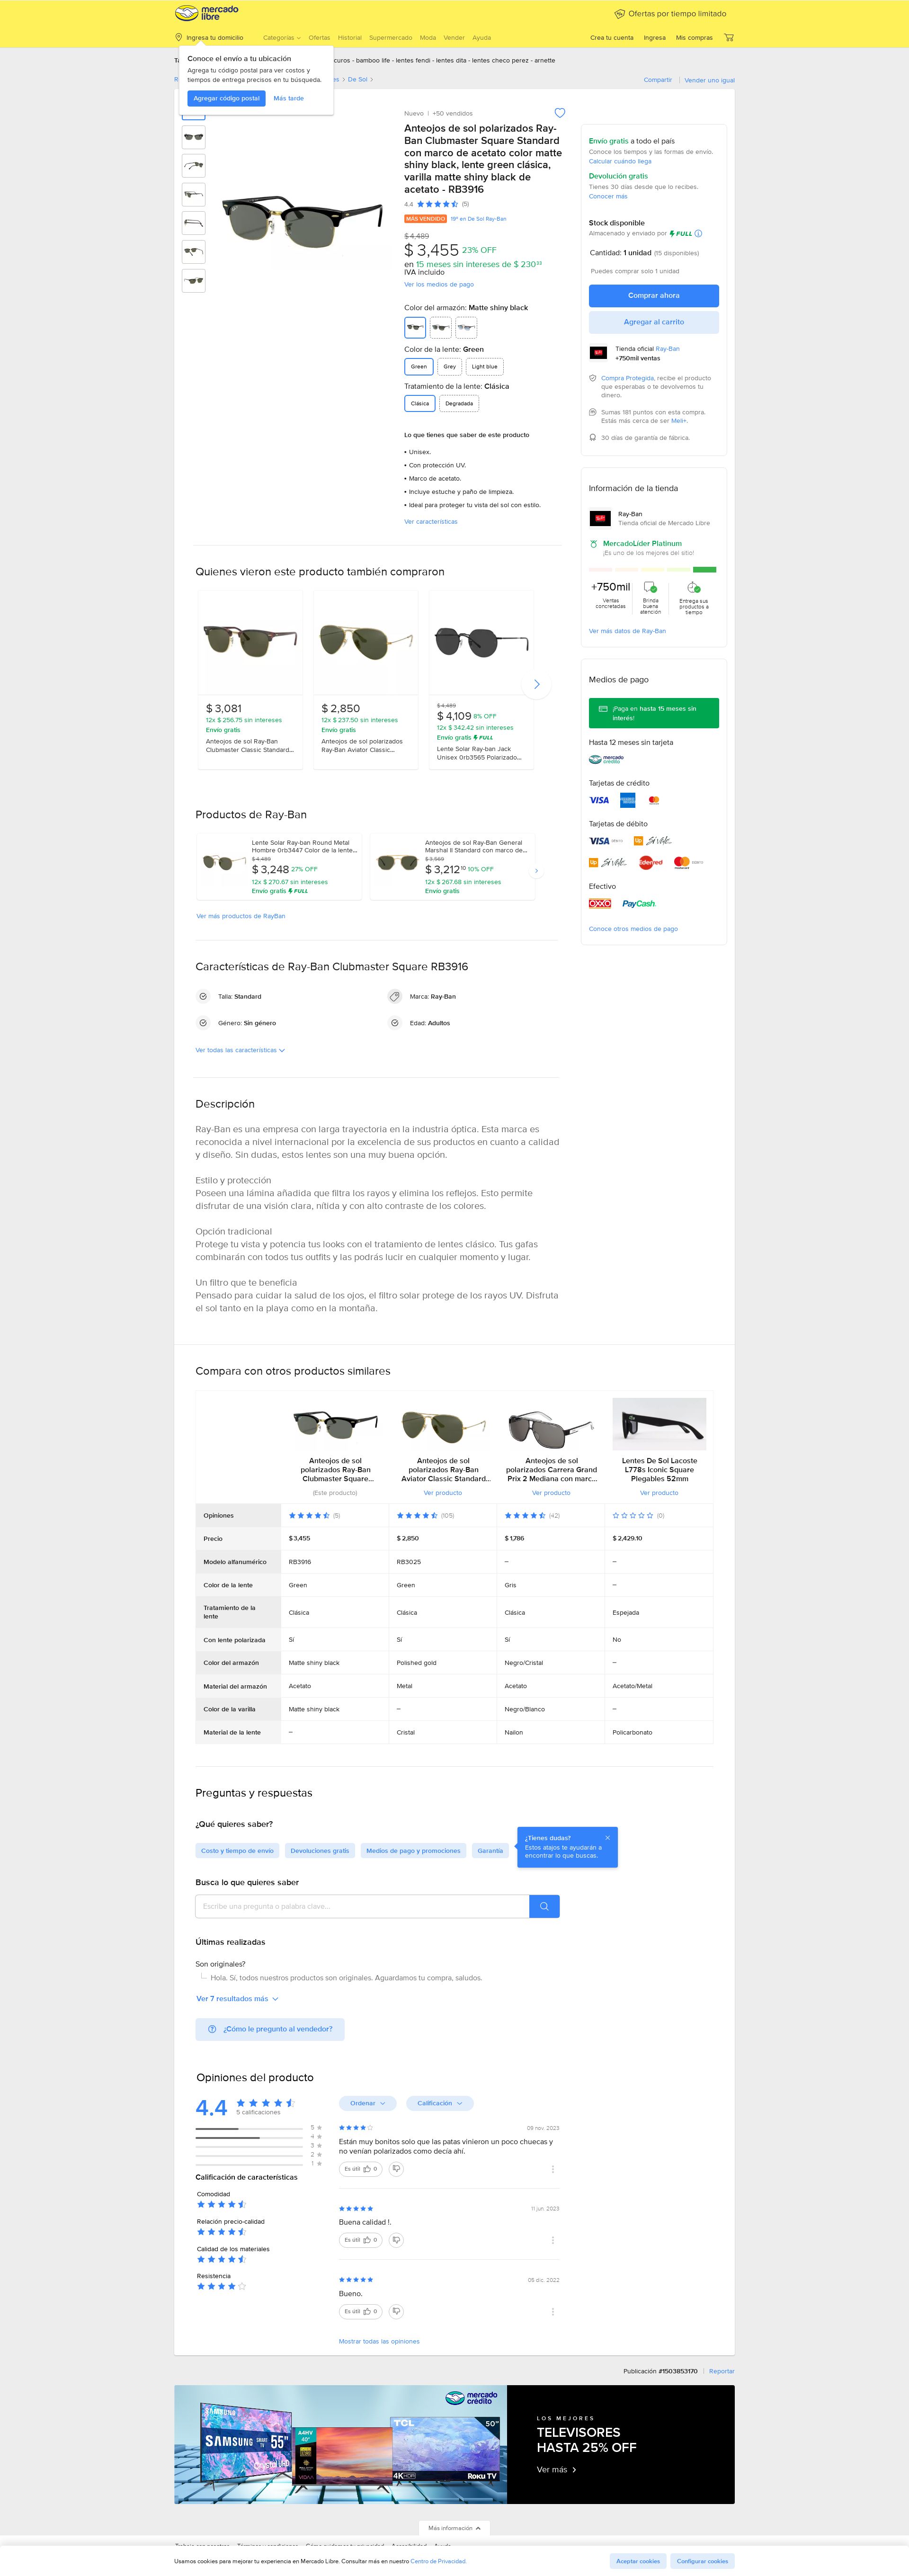Advance the 'Quienes vieron este producto' carousel arrow

(537, 684)
